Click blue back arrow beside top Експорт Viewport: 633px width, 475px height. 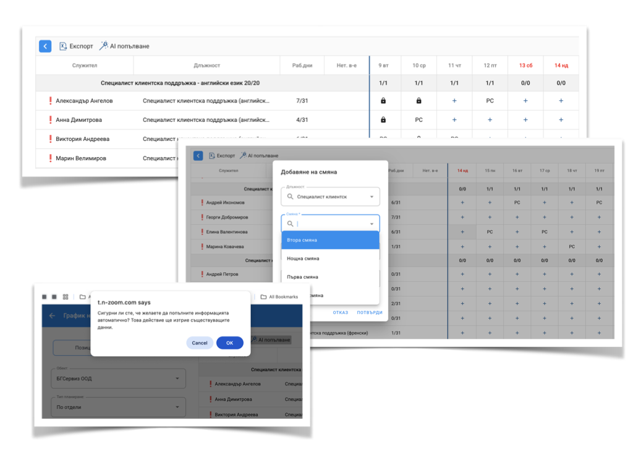coord(45,46)
